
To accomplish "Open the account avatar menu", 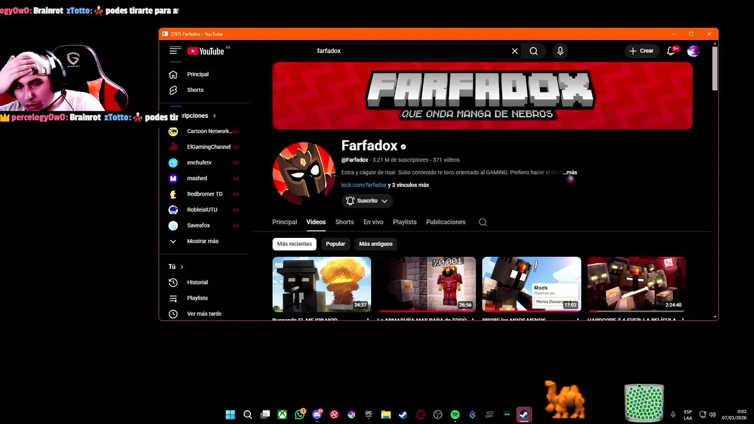I will pyautogui.click(x=693, y=51).
